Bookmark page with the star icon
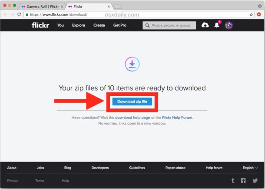 coord(251,15)
